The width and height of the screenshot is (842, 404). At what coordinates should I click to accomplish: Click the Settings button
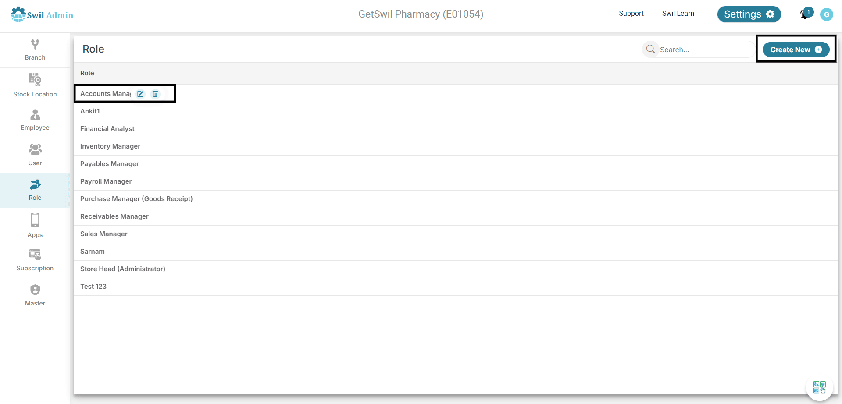(x=749, y=14)
